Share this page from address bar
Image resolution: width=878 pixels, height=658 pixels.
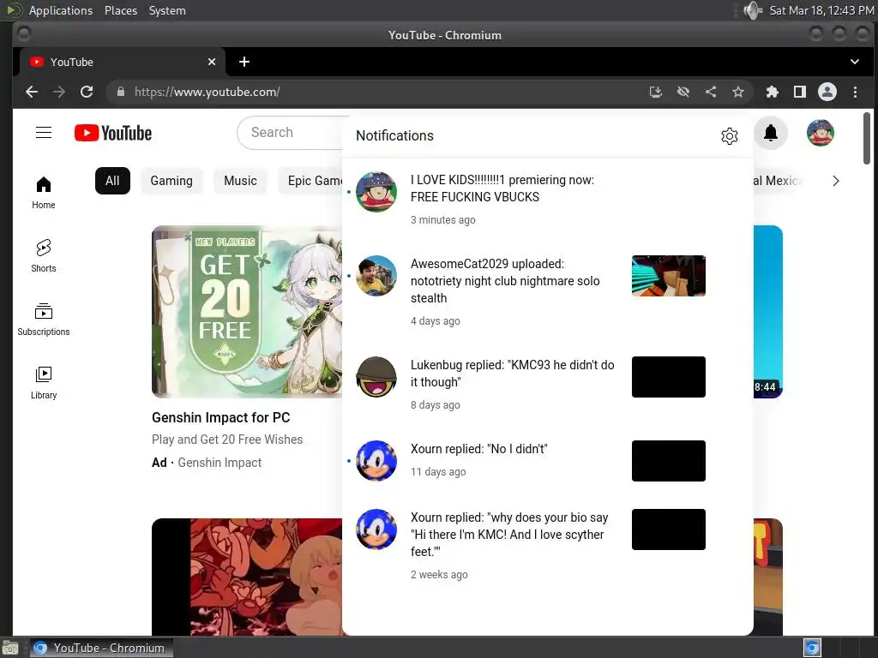[x=711, y=92]
